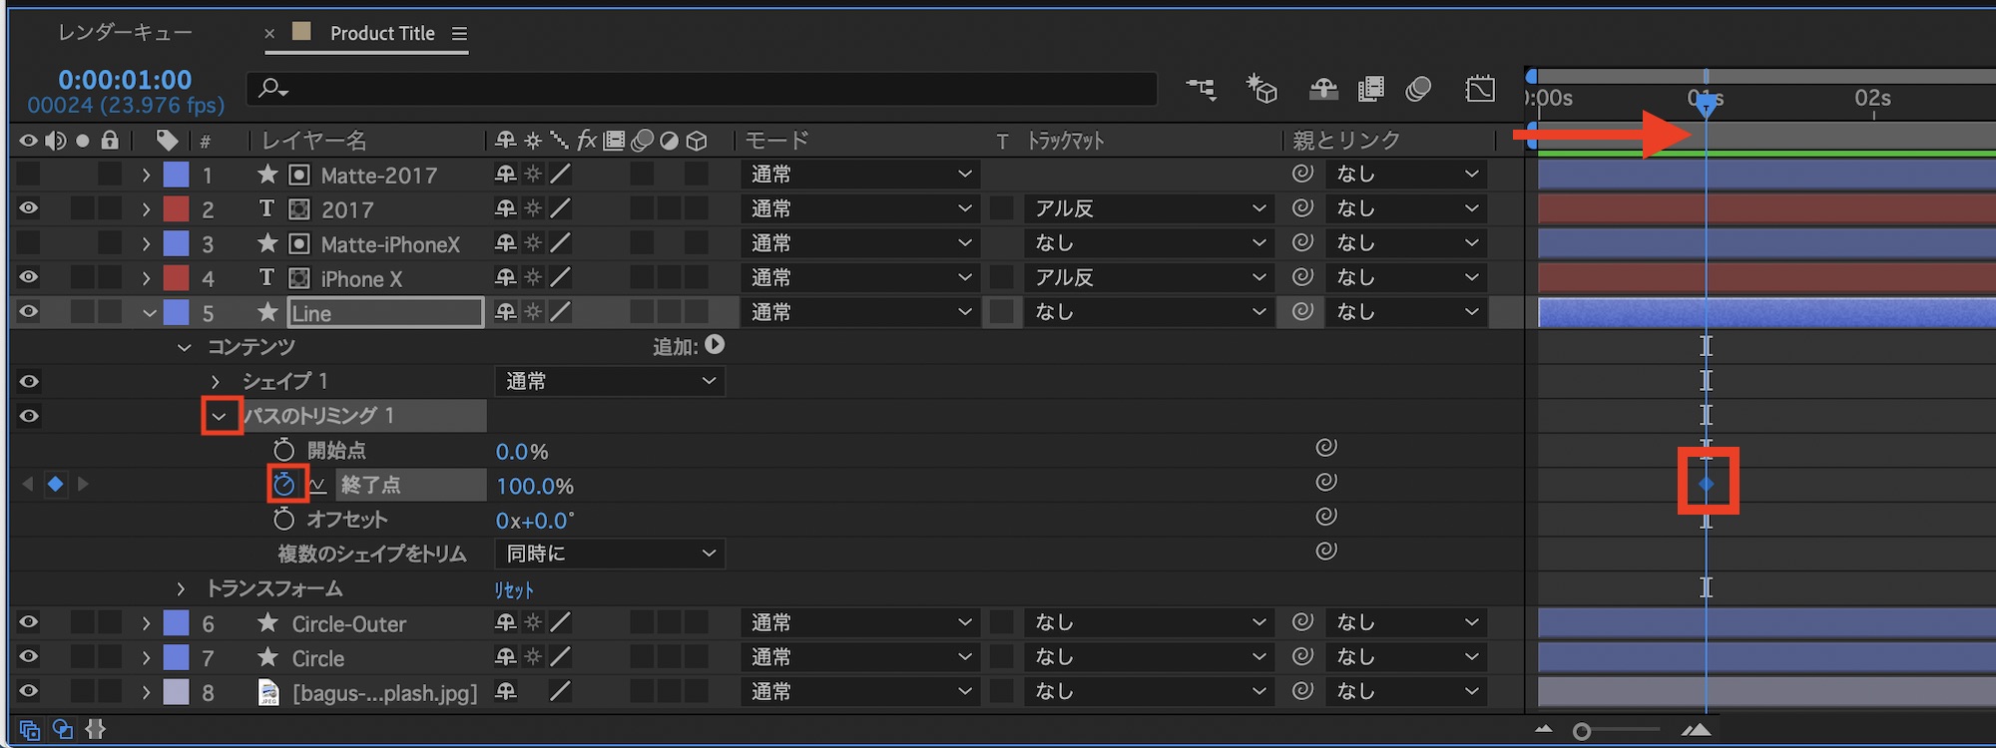Select the Circle-Outer layer name

tap(348, 624)
